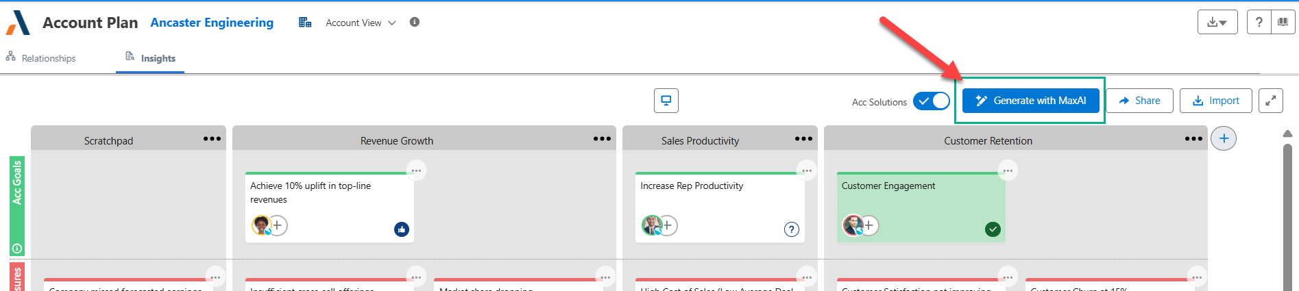This screenshot has width=1299, height=291.
Task: Open the Ancaster Engineering account link
Action: (212, 23)
